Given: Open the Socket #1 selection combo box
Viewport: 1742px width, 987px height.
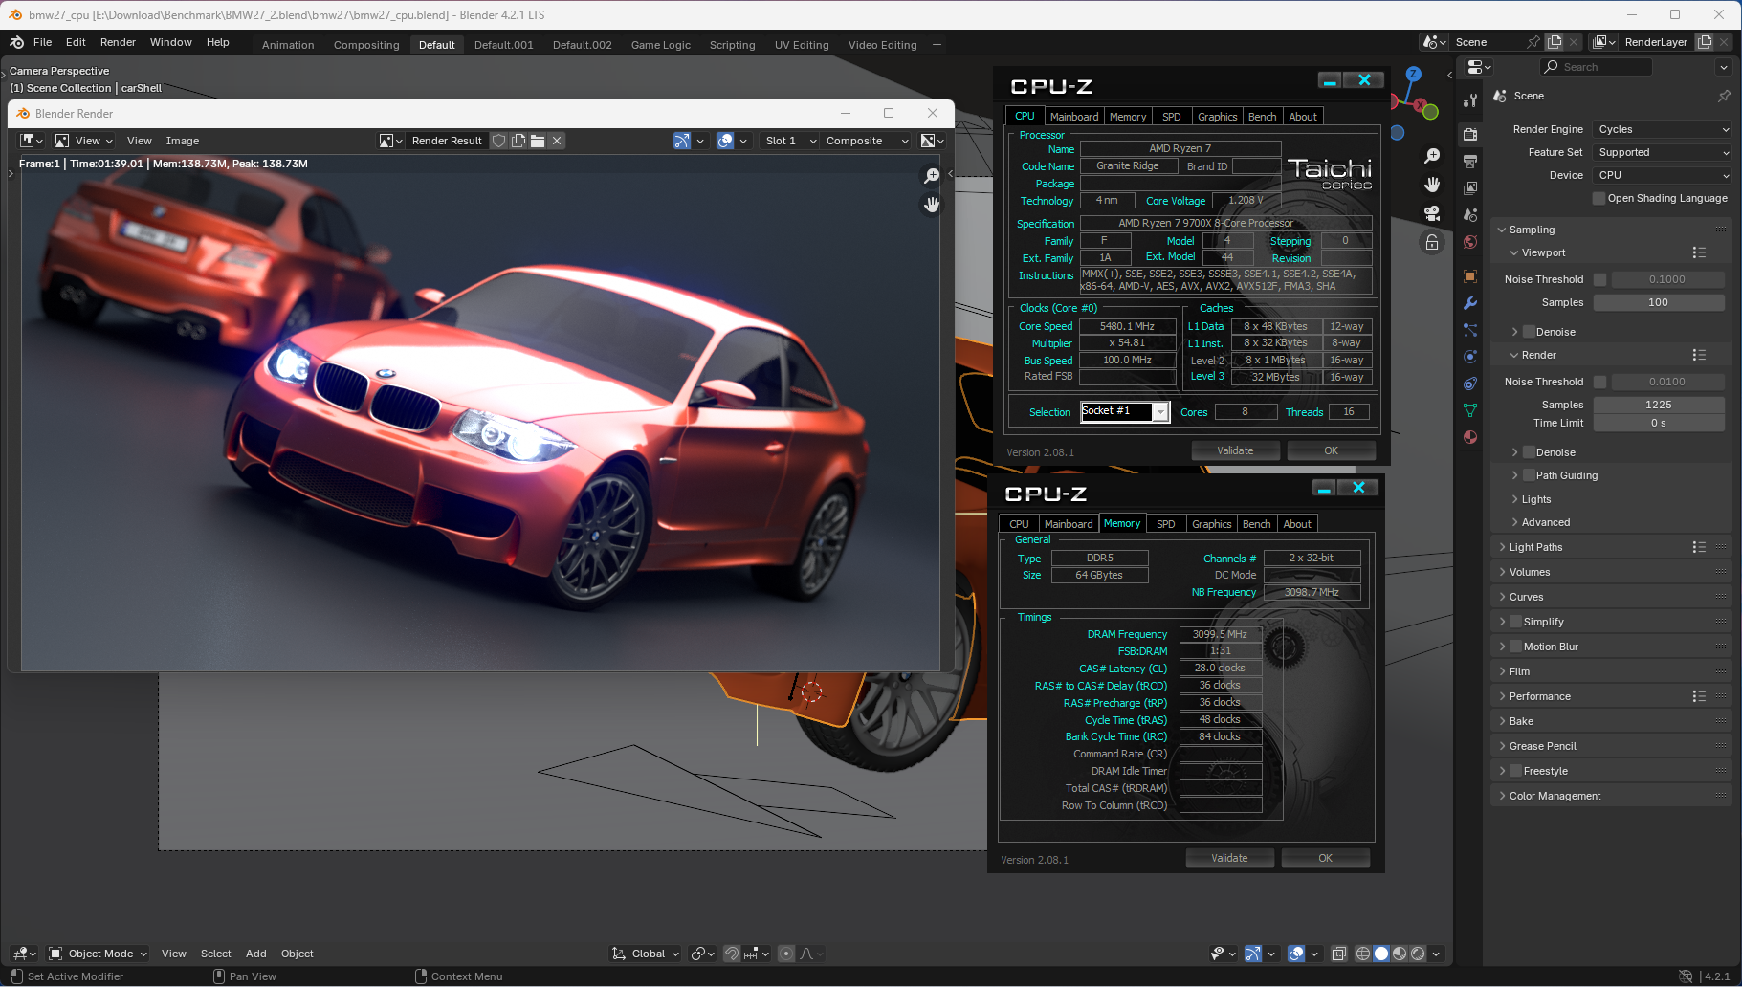Looking at the screenshot, I should pyautogui.click(x=1125, y=411).
